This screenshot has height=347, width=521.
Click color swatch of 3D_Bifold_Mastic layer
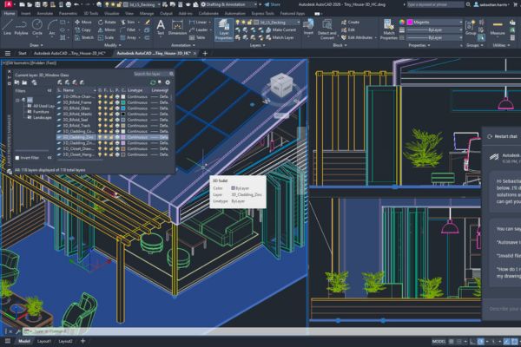click(x=123, y=114)
